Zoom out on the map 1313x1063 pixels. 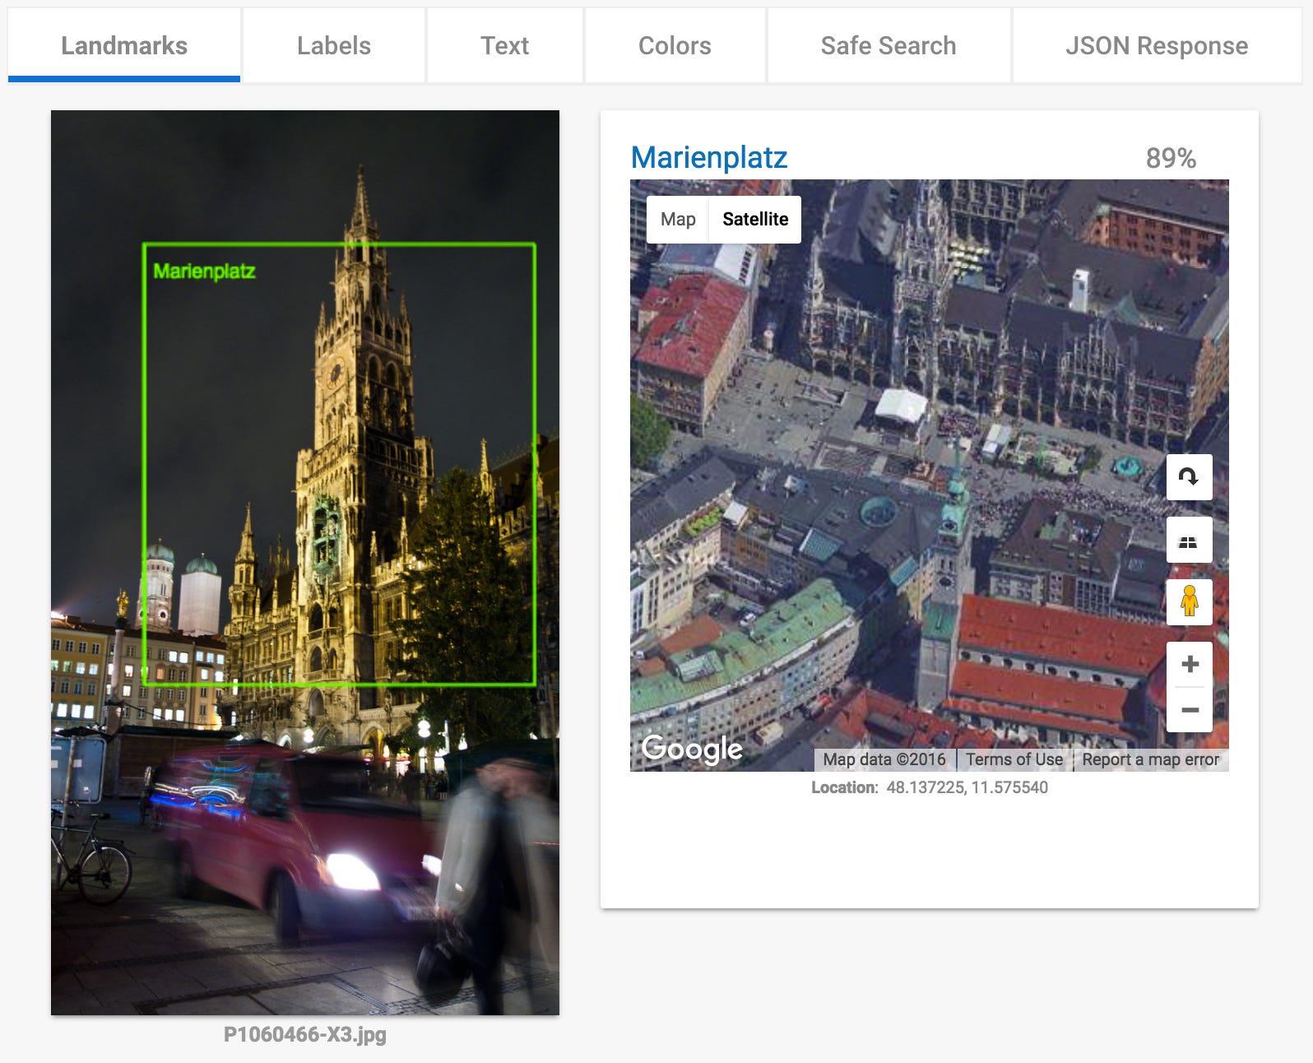pos(1190,709)
